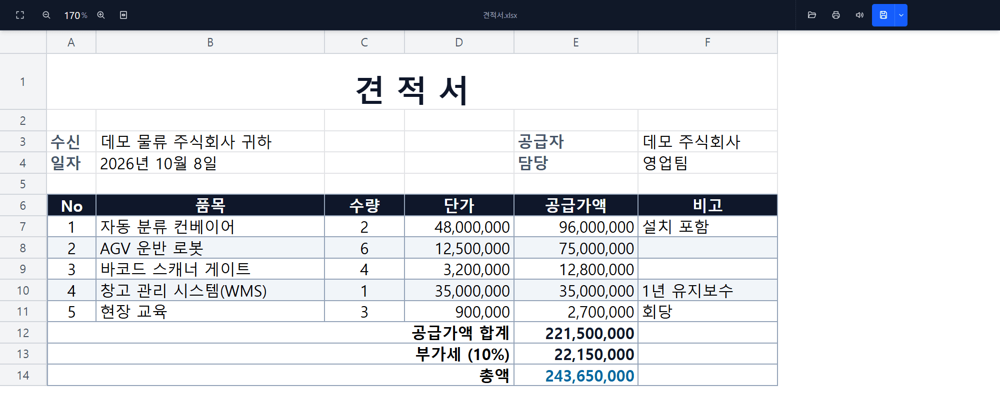The height and width of the screenshot is (412, 1000).
Task: Save the file with the blue disk button
Action: (x=883, y=15)
